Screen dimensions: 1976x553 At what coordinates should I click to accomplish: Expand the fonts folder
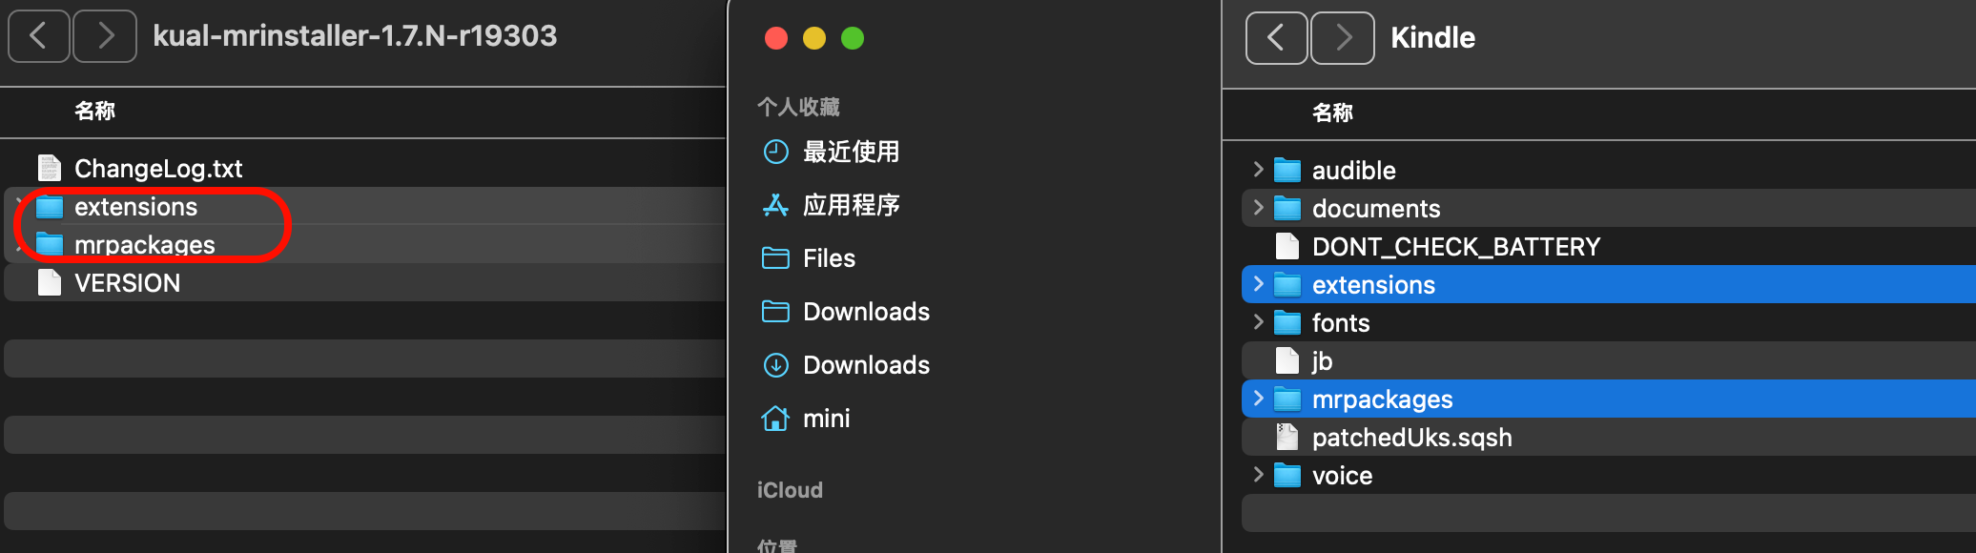tap(1258, 322)
